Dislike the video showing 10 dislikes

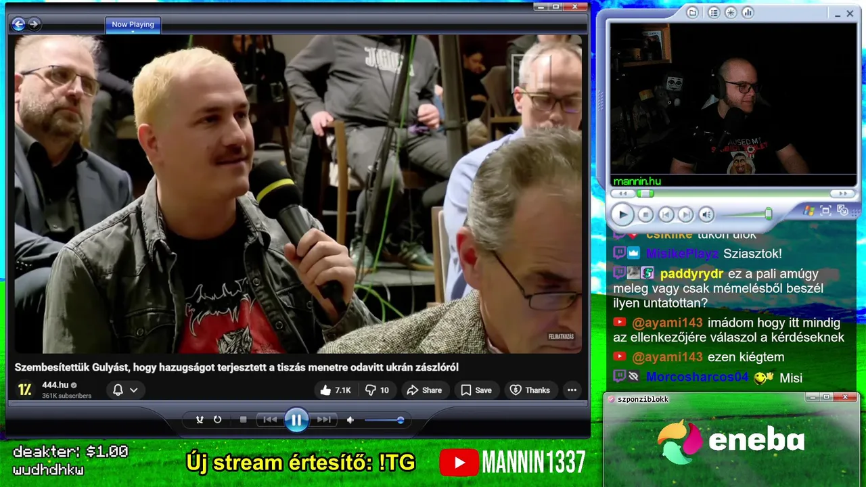[378, 390]
